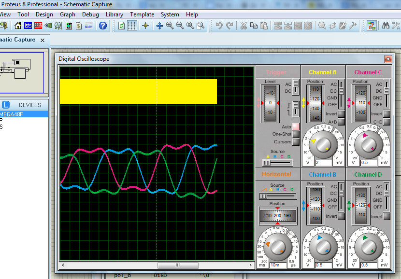Close the Schematic Capture tab
401x279 pixels.
point(43,40)
